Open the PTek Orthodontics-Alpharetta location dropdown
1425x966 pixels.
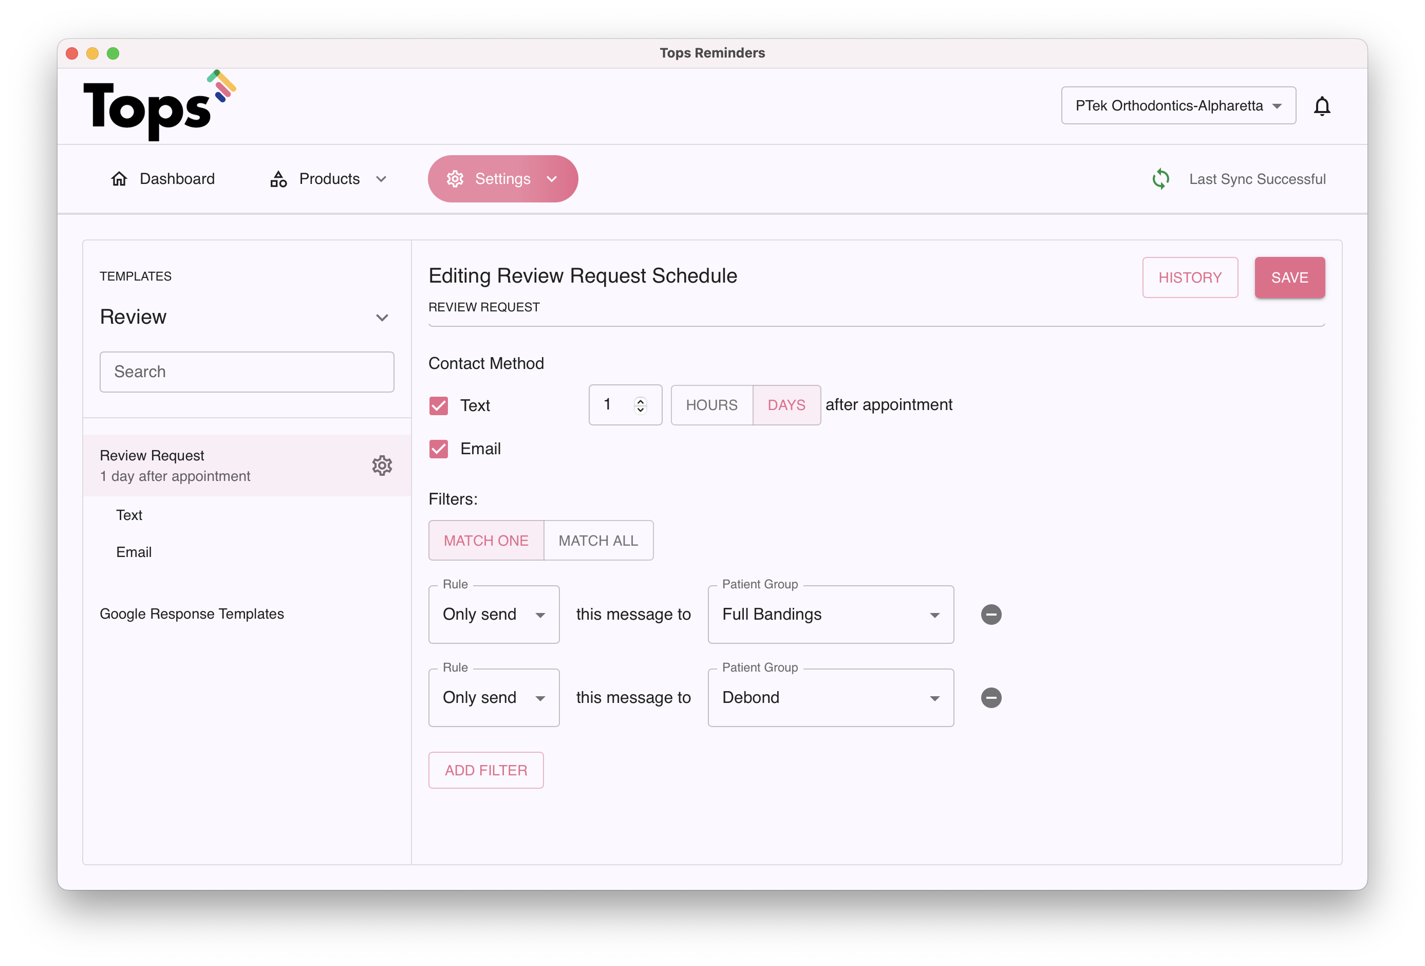click(x=1177, y=105)
